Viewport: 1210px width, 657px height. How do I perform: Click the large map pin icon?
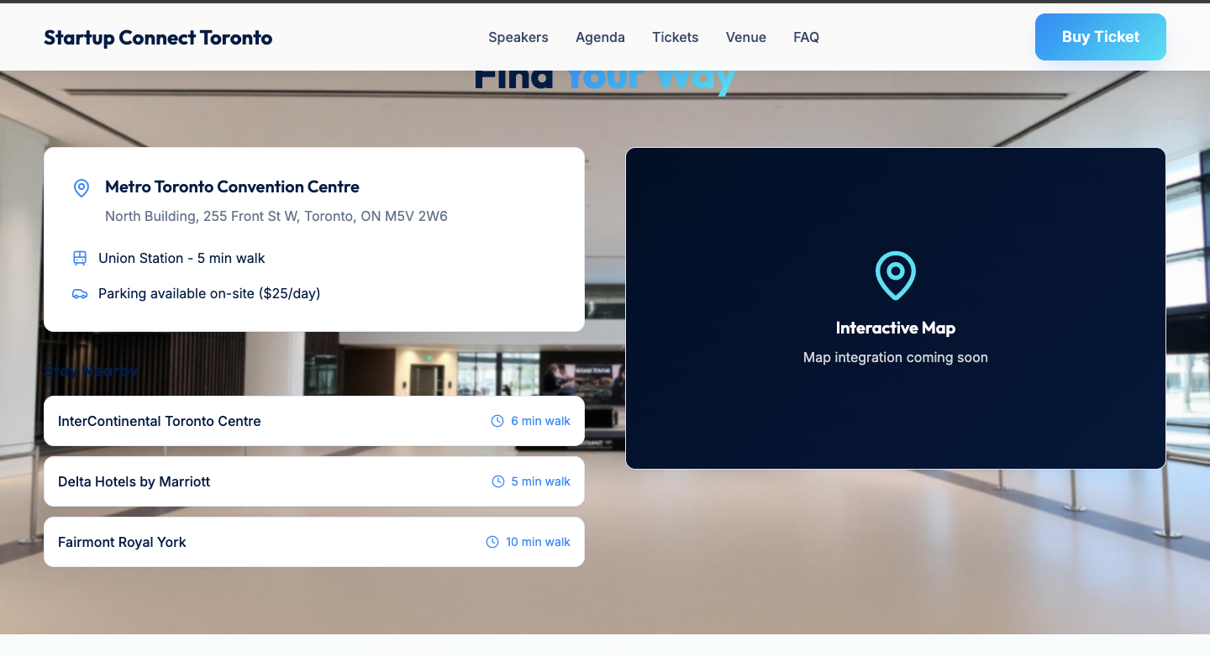coord(895,275)
